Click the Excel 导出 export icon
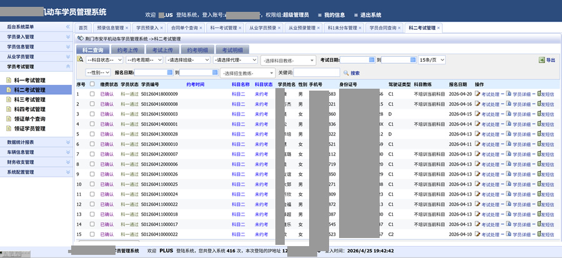This screenshot has width=562, height=258. [x=541, y=60]
